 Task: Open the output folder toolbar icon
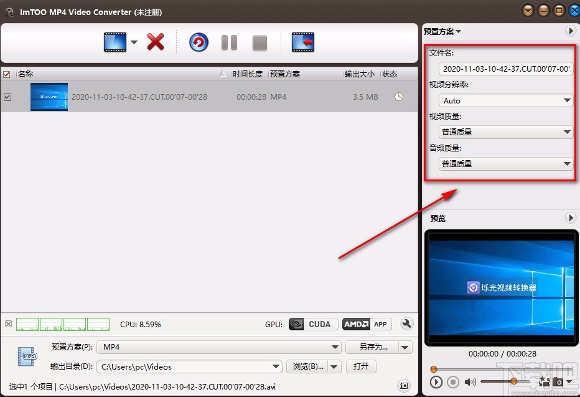(x=303, y=42)
